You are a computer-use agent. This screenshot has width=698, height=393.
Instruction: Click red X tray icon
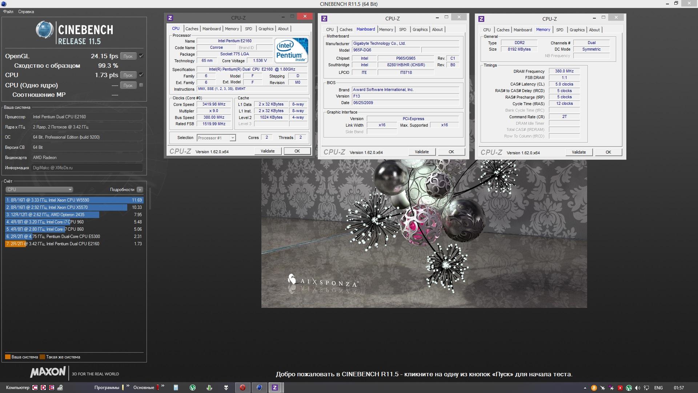coord(620,388)
